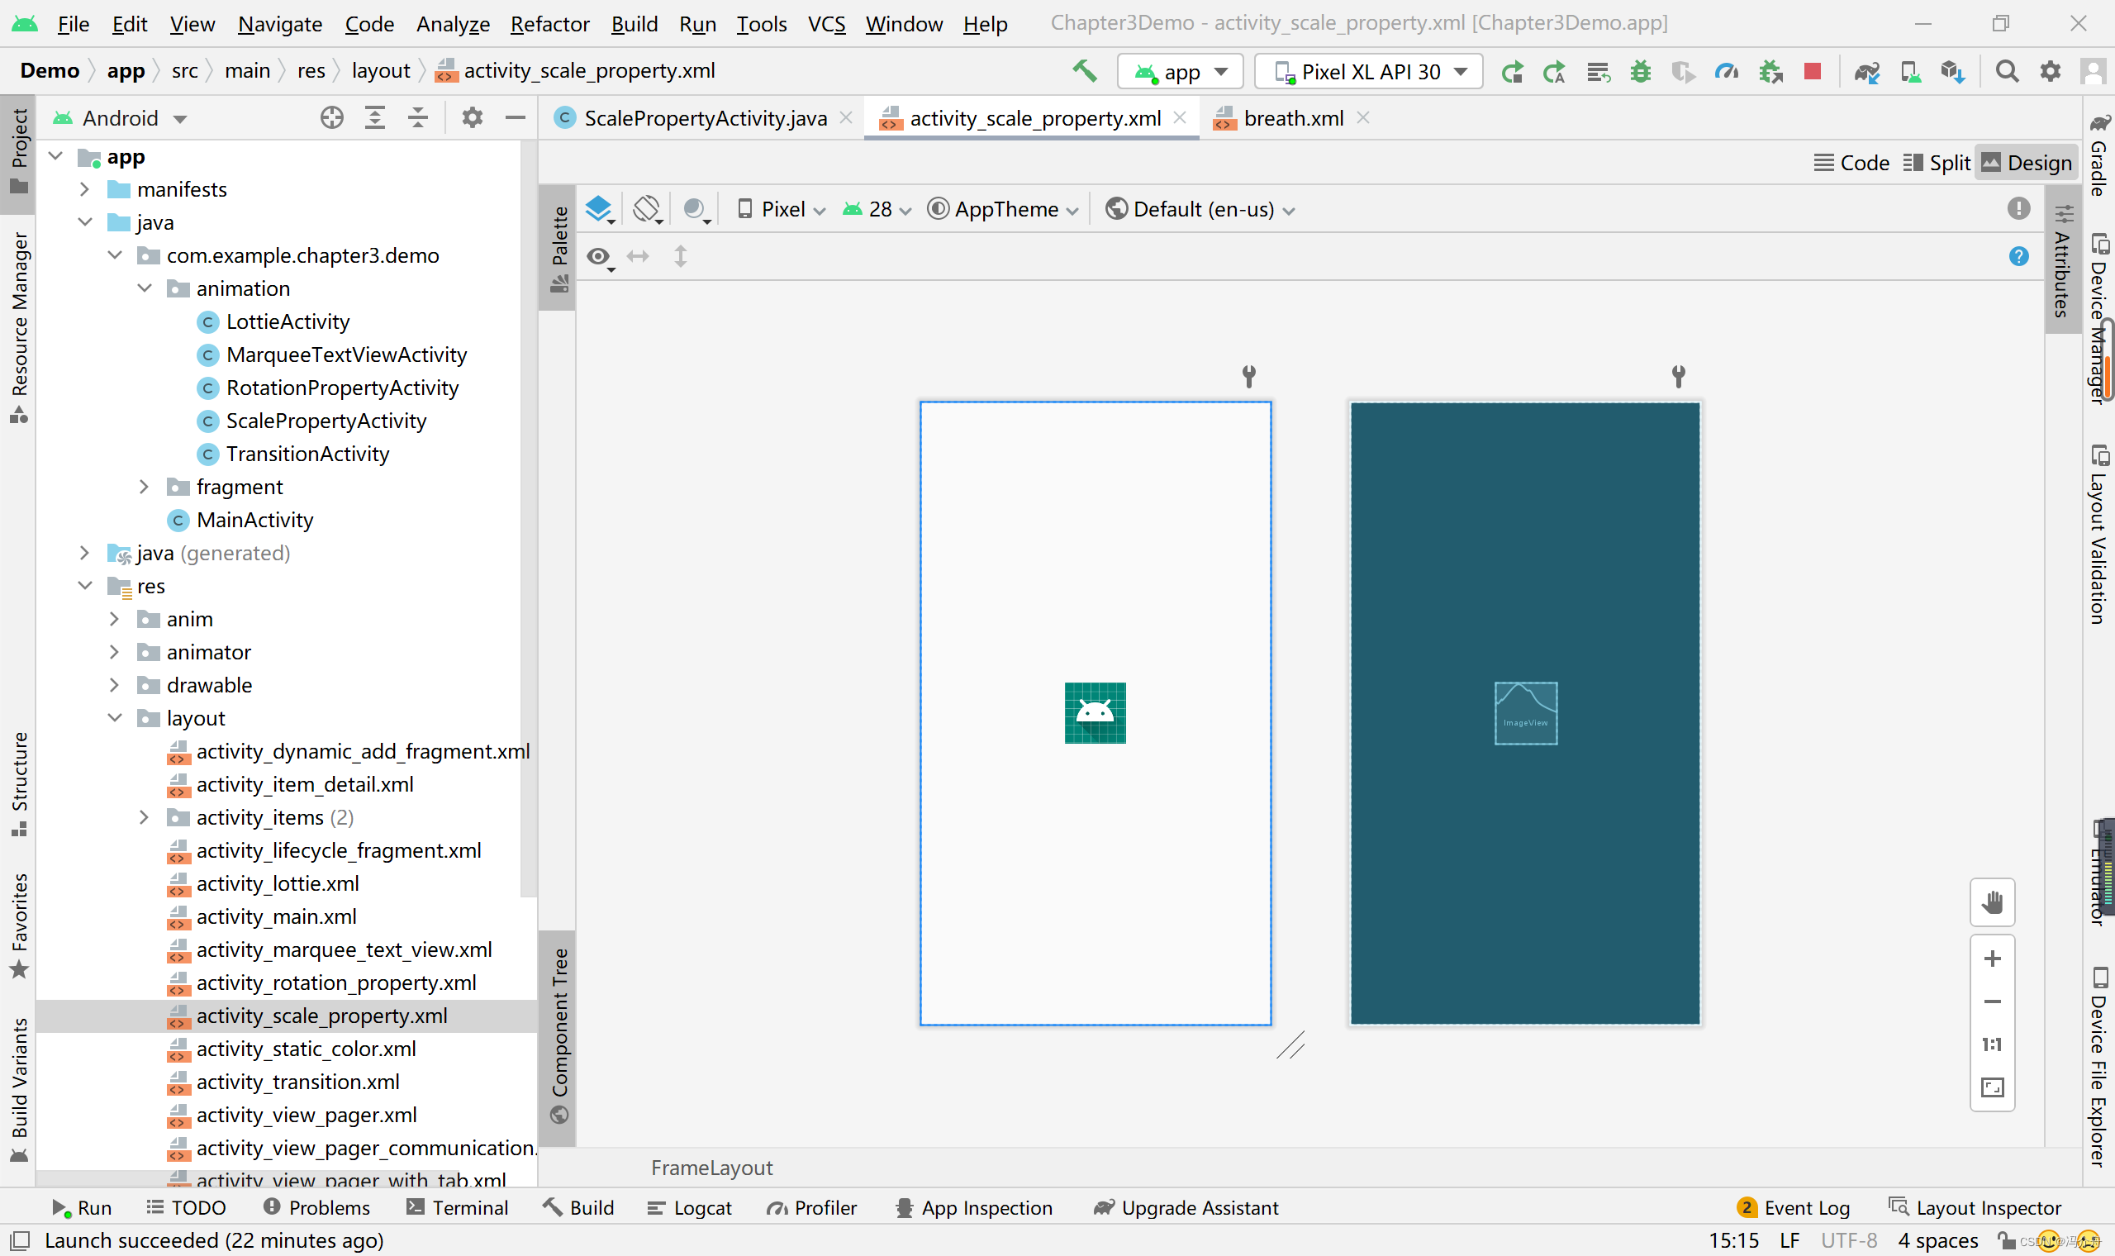This screenshot has width=2115, height=1256.
Task: Toggle view options eye icon
Action: (599, 256)
